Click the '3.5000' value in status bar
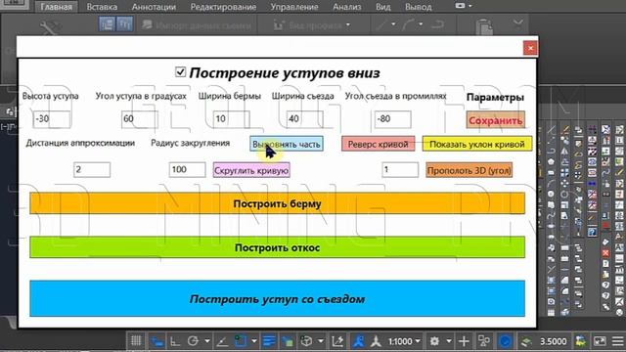 pyautogui.click(x=553, y=341)
